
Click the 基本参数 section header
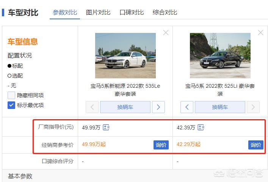pos(20,176)
